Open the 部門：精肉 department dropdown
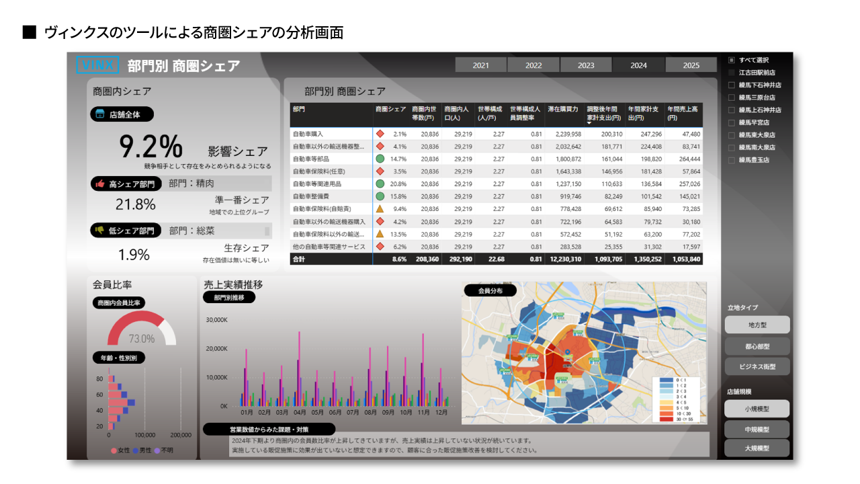Image resolution: width=860 pixels, height=484 pixels. coord(218,184)
